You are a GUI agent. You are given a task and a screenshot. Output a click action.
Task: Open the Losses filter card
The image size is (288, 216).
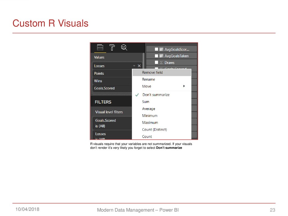tap(112, 135)
